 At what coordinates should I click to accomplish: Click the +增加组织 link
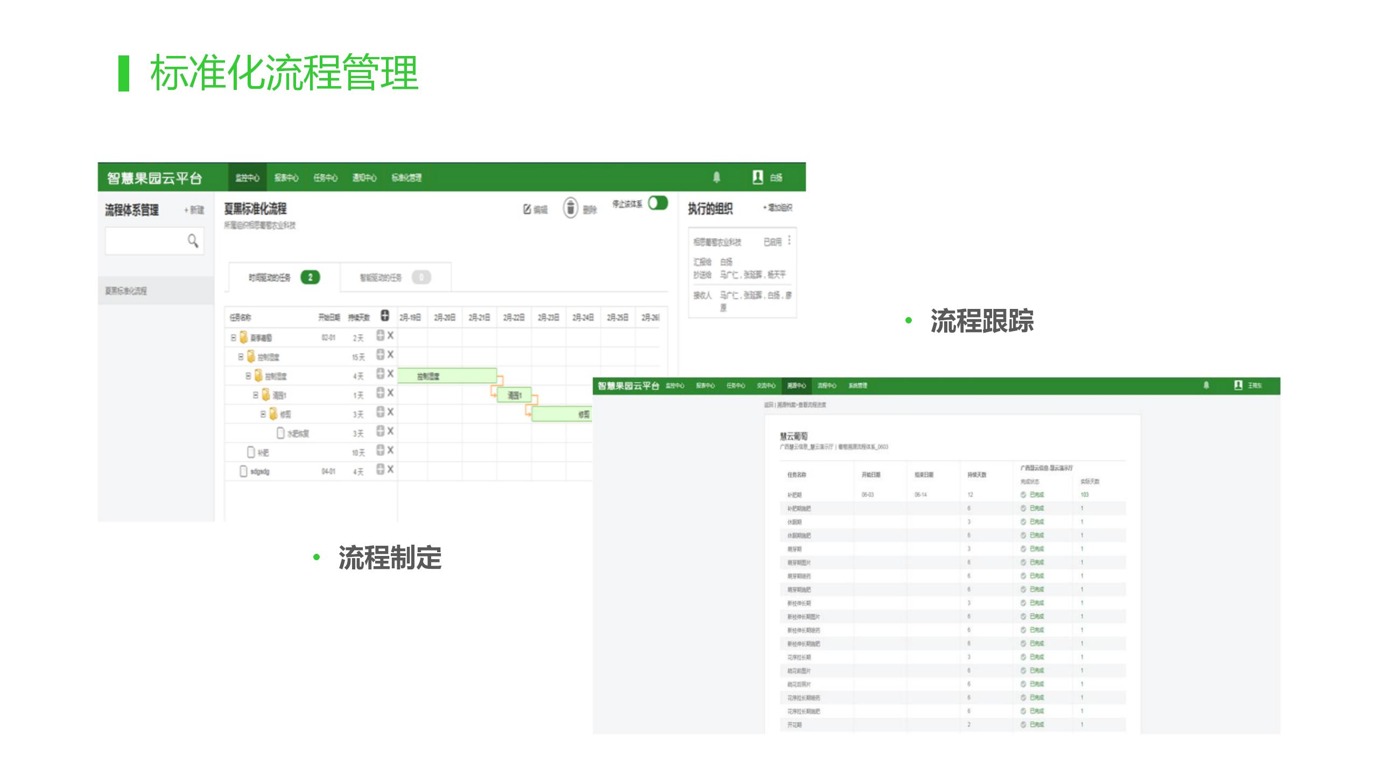tap(777, 208)
